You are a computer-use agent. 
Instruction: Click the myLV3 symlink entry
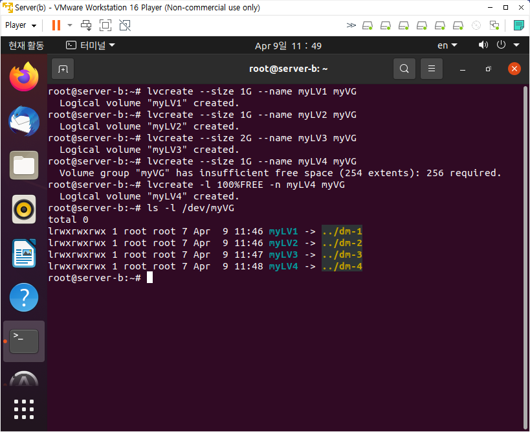click(283, 255)
